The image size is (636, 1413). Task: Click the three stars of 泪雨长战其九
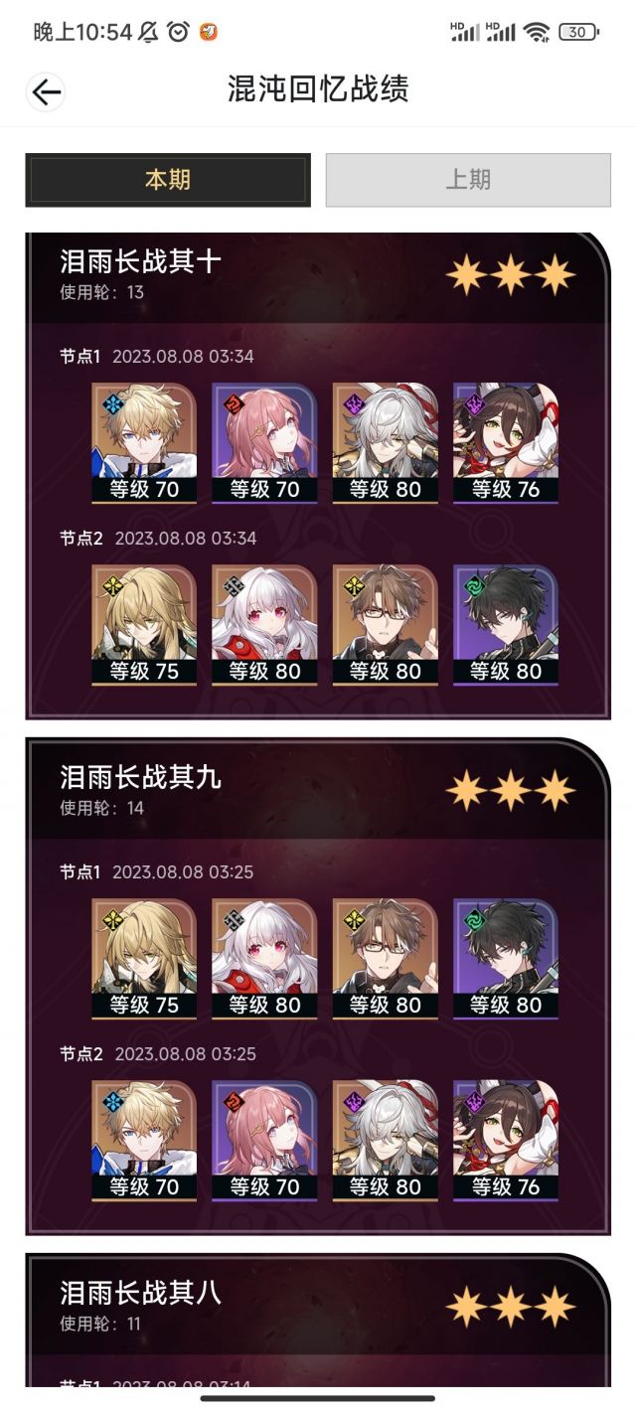[x=510, y=790]
